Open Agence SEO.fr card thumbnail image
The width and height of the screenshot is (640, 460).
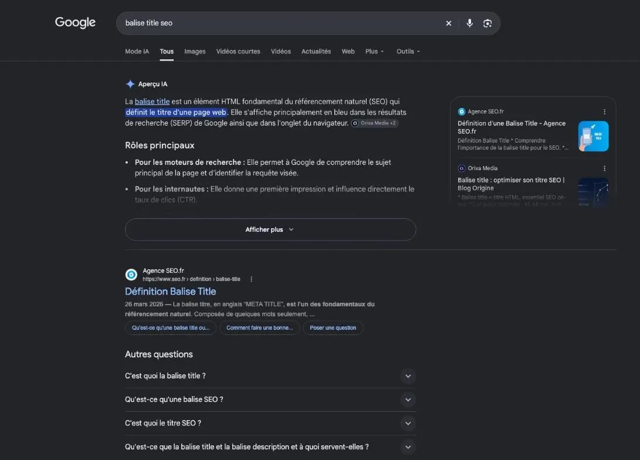coord(594,136)
